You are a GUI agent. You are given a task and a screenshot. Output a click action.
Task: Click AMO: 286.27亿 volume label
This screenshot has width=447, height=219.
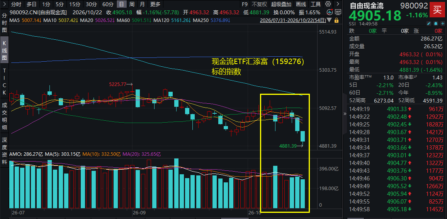click(x=27, y=154)
